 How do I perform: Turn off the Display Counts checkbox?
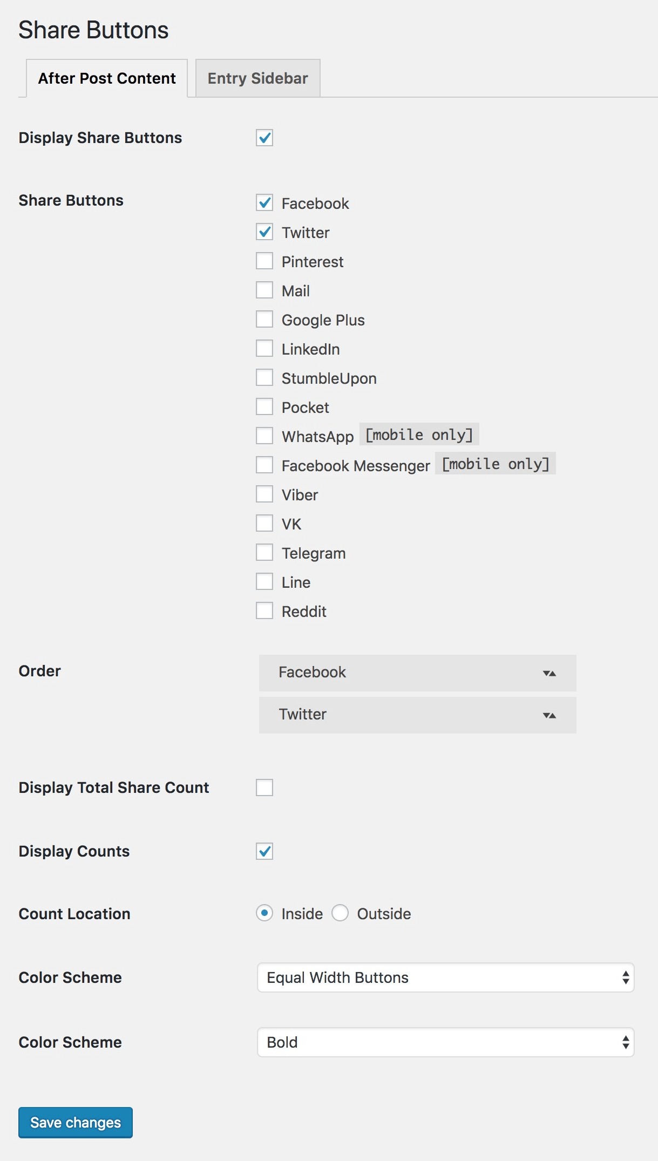264,851
